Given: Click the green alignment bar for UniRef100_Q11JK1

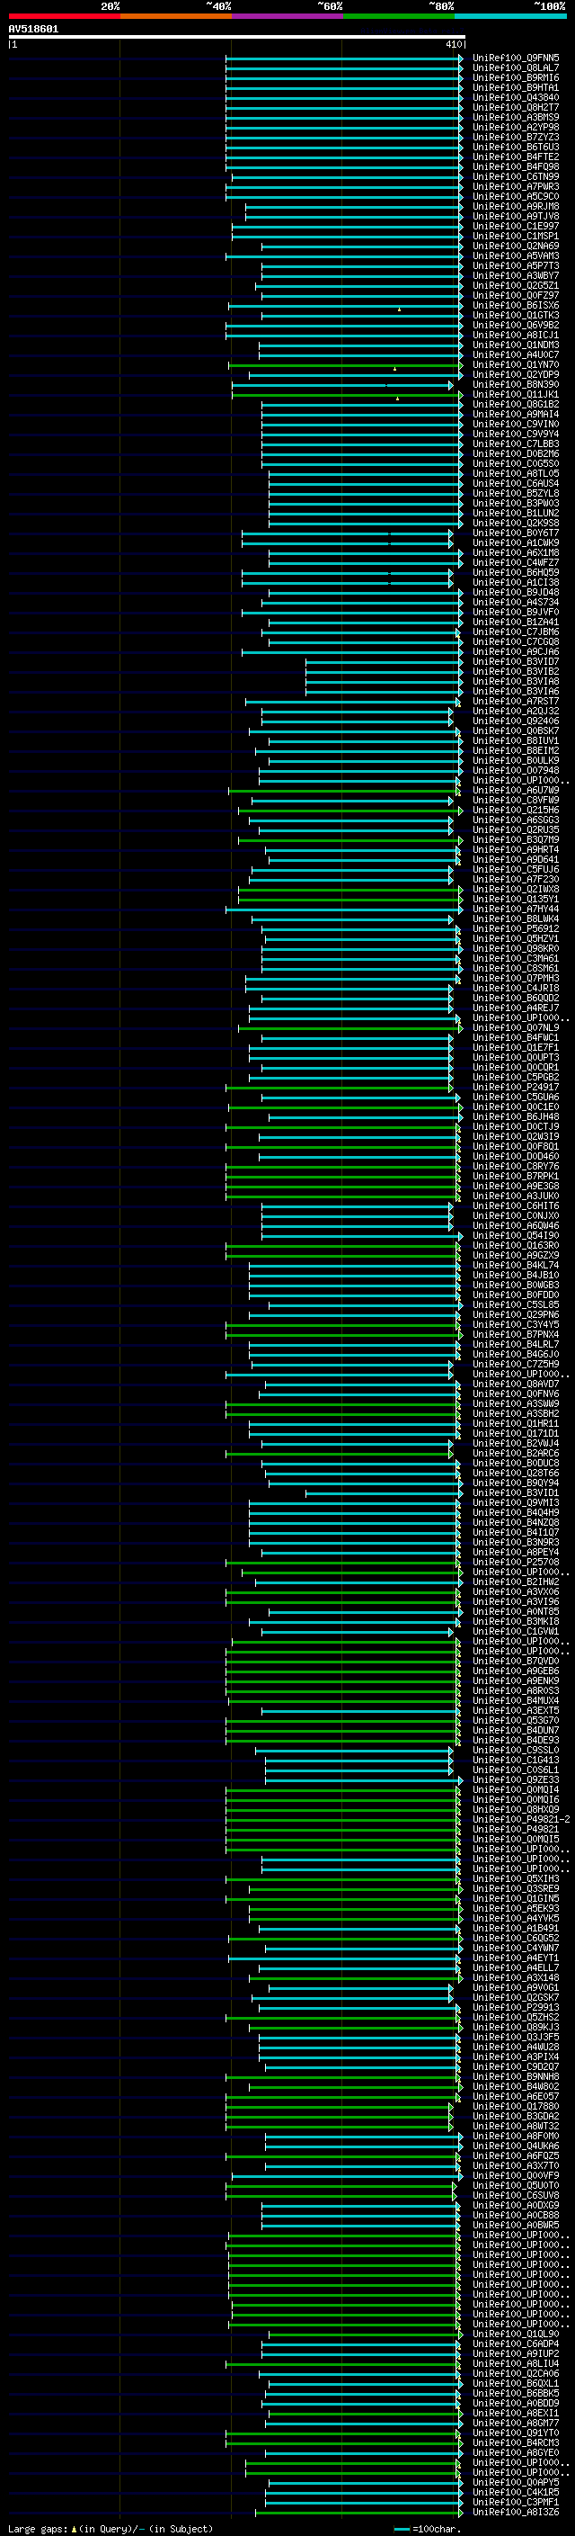Looking at the screenshot, I should tap(346, 395).
